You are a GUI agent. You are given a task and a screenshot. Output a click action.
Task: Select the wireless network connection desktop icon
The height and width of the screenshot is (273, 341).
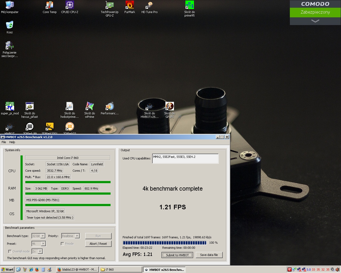10,49
